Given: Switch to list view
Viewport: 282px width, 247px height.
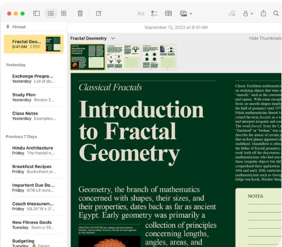Looking at the screenshot, I should click(x=51, y=13).
